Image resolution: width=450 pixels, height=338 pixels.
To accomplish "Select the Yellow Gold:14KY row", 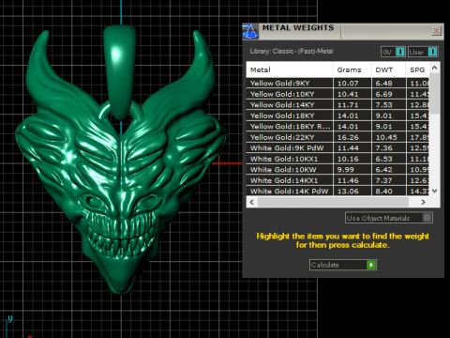I will click(337, 105).
